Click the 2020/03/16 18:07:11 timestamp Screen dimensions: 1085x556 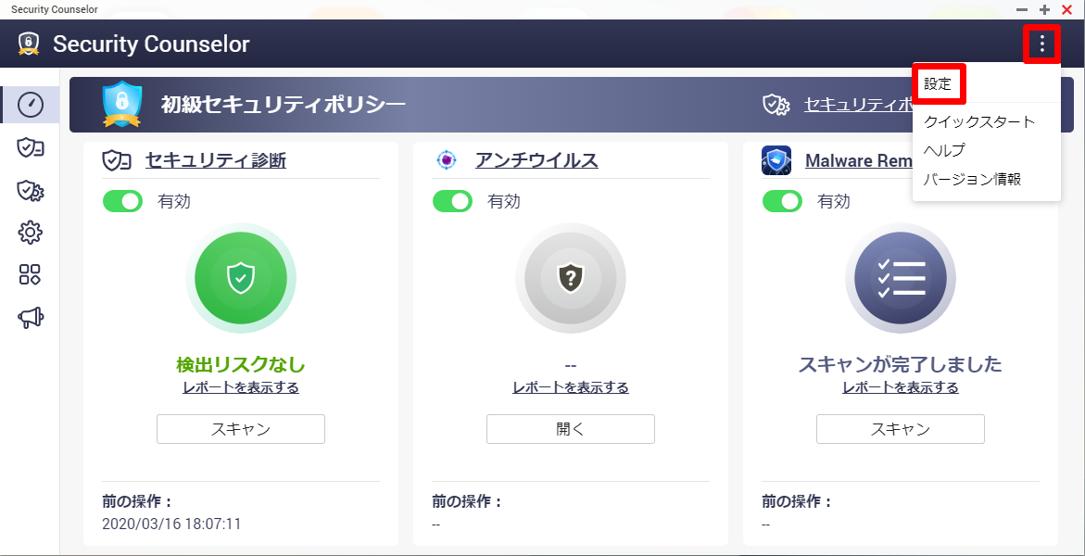[171, 524]
